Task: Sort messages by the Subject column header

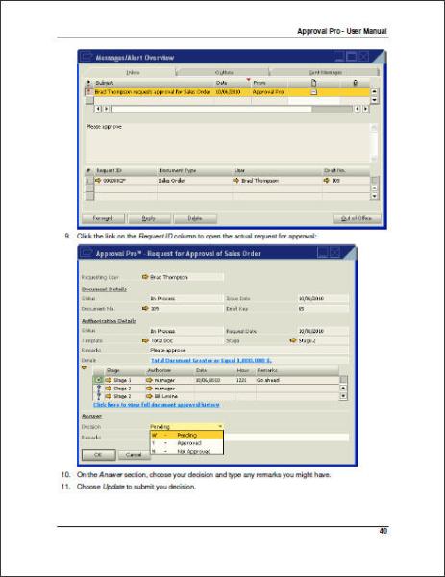Action: click(x=154, y=83)
